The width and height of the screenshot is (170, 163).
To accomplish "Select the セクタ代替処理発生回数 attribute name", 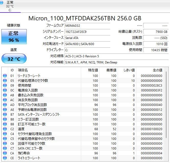I will 35,134.
